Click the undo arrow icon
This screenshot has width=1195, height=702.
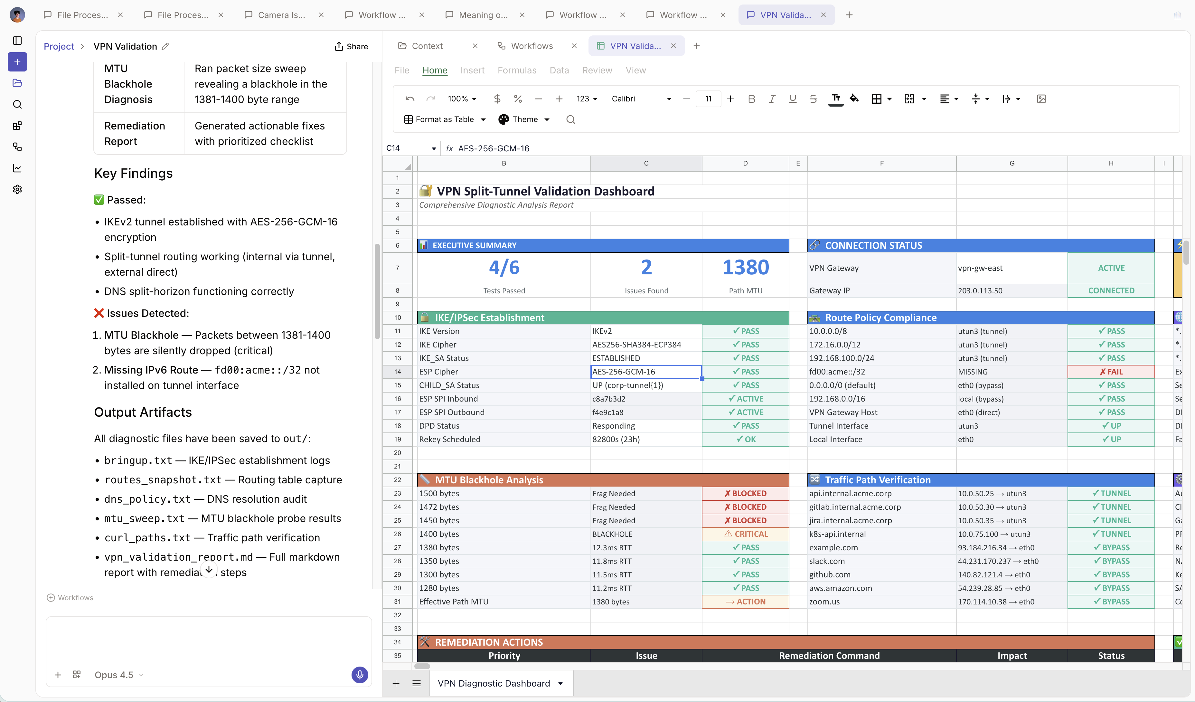[410, 99]
